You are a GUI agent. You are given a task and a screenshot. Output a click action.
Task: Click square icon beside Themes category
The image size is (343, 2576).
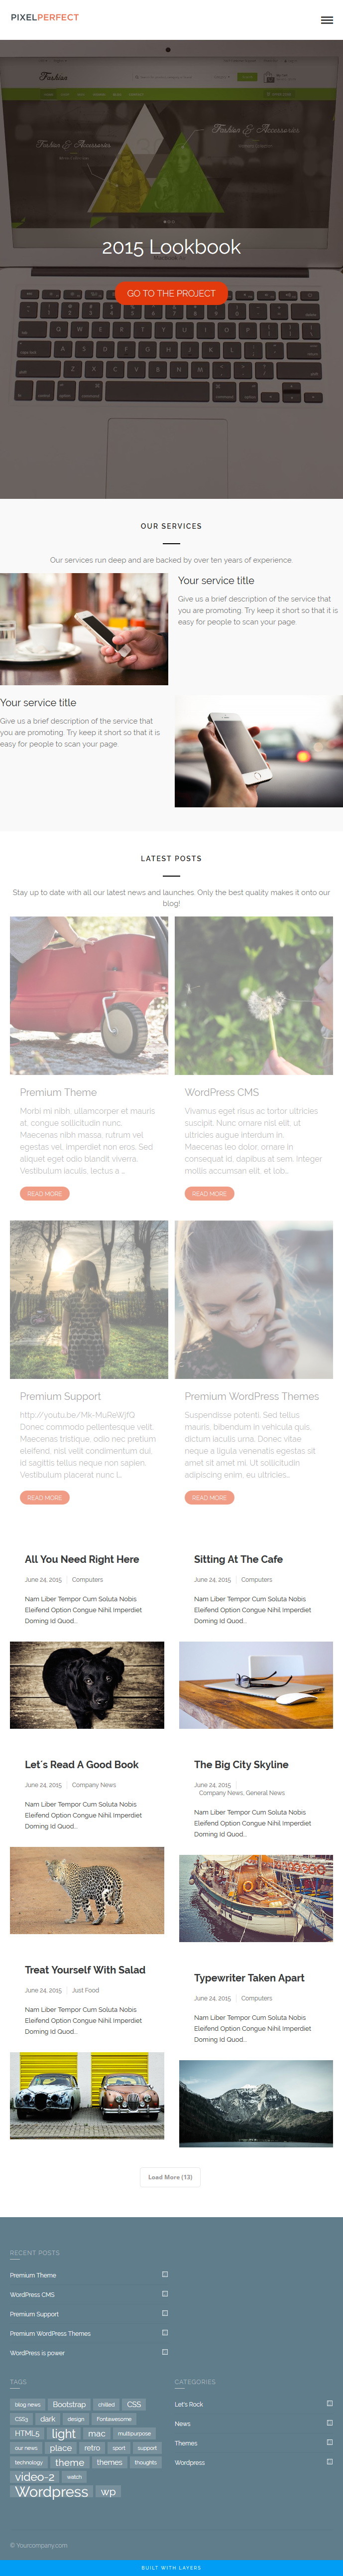[330, 2442]
